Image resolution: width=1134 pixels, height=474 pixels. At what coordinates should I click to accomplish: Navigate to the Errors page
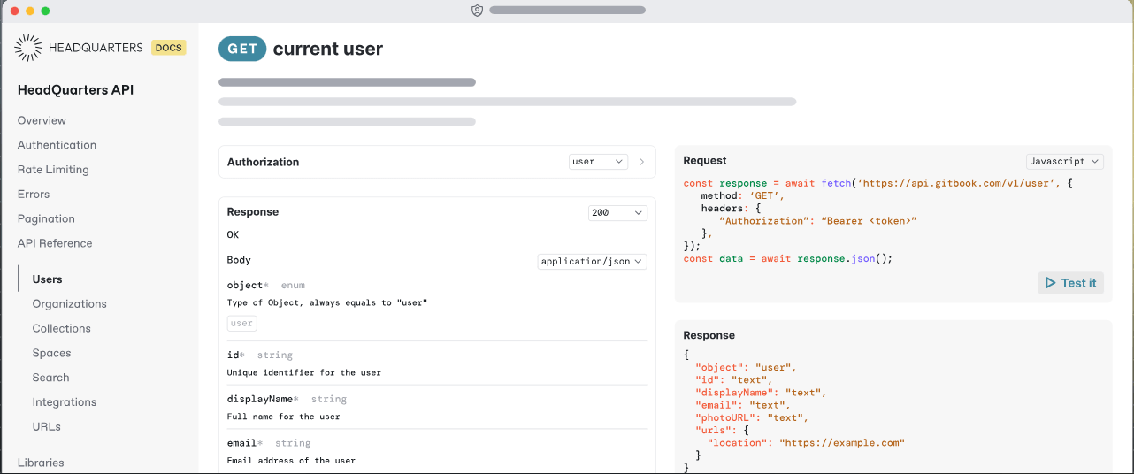[34, 195]
